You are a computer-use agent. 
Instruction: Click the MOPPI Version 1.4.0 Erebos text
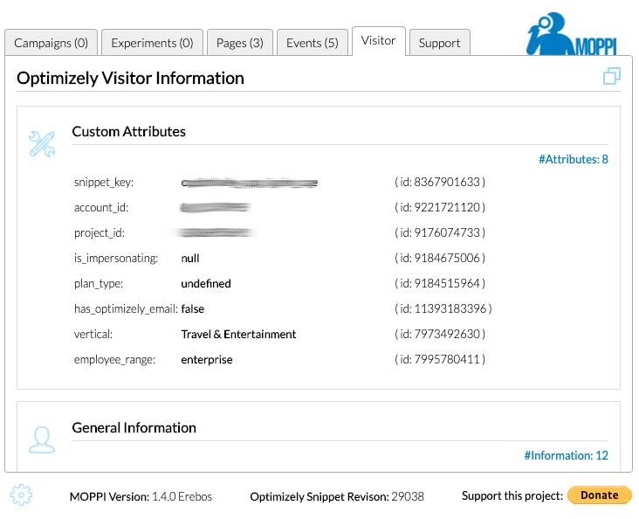[x=141, y=496]
